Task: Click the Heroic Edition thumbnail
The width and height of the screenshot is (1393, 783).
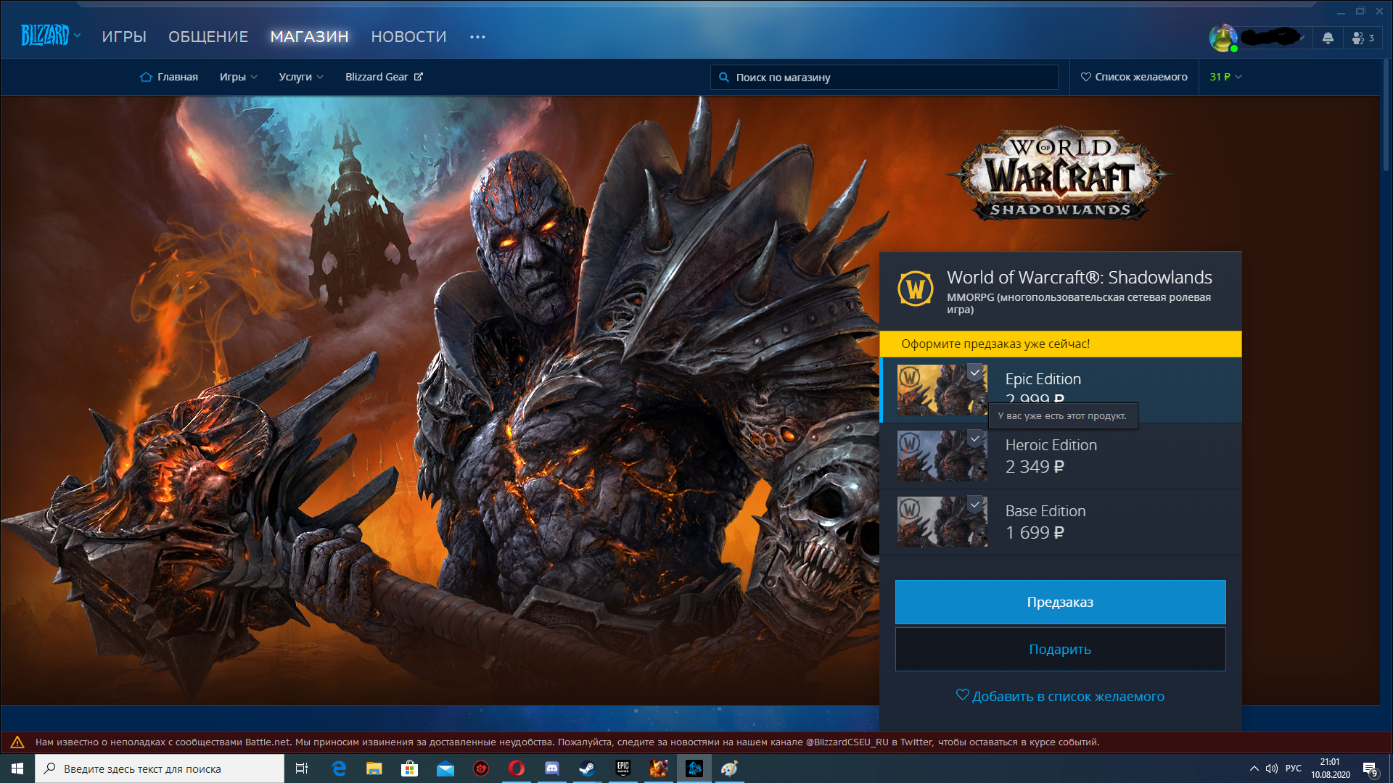Action: point(942,456)
